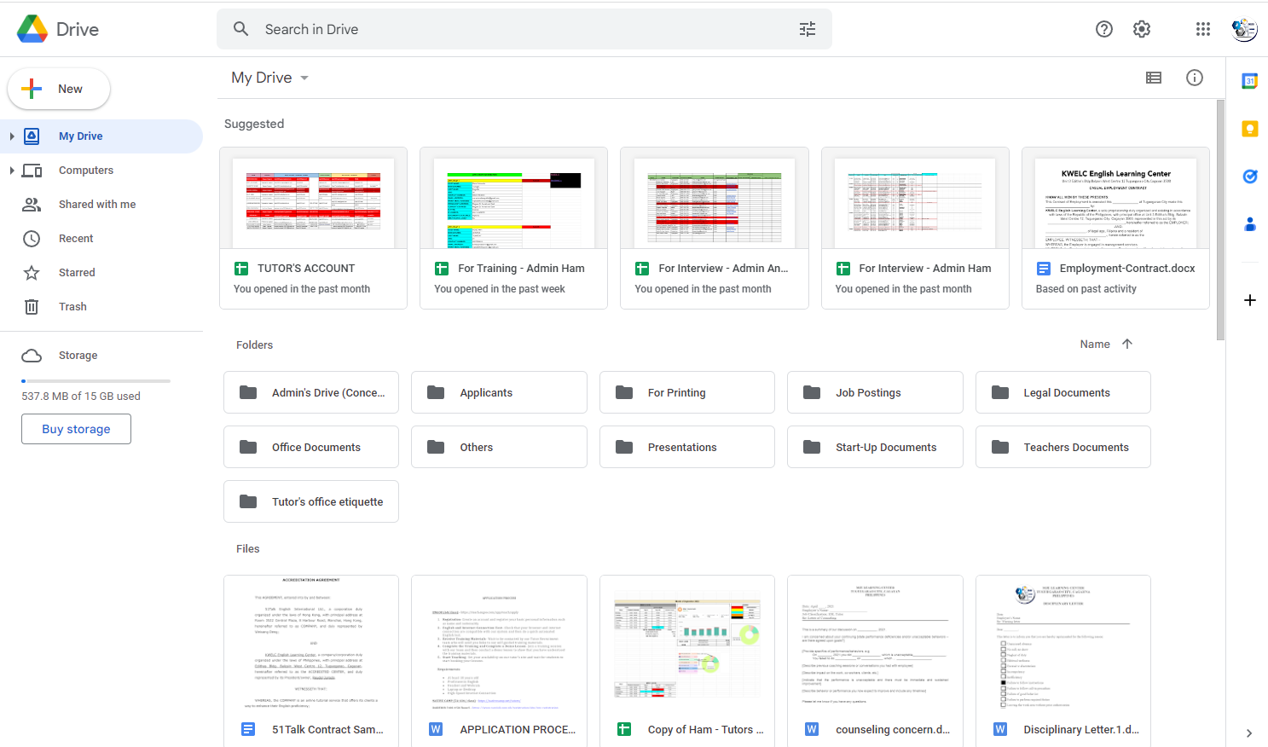This screenshot has width=1268, height=747.
Task: Open the Settings gear icon
Action: [1142, 29]
